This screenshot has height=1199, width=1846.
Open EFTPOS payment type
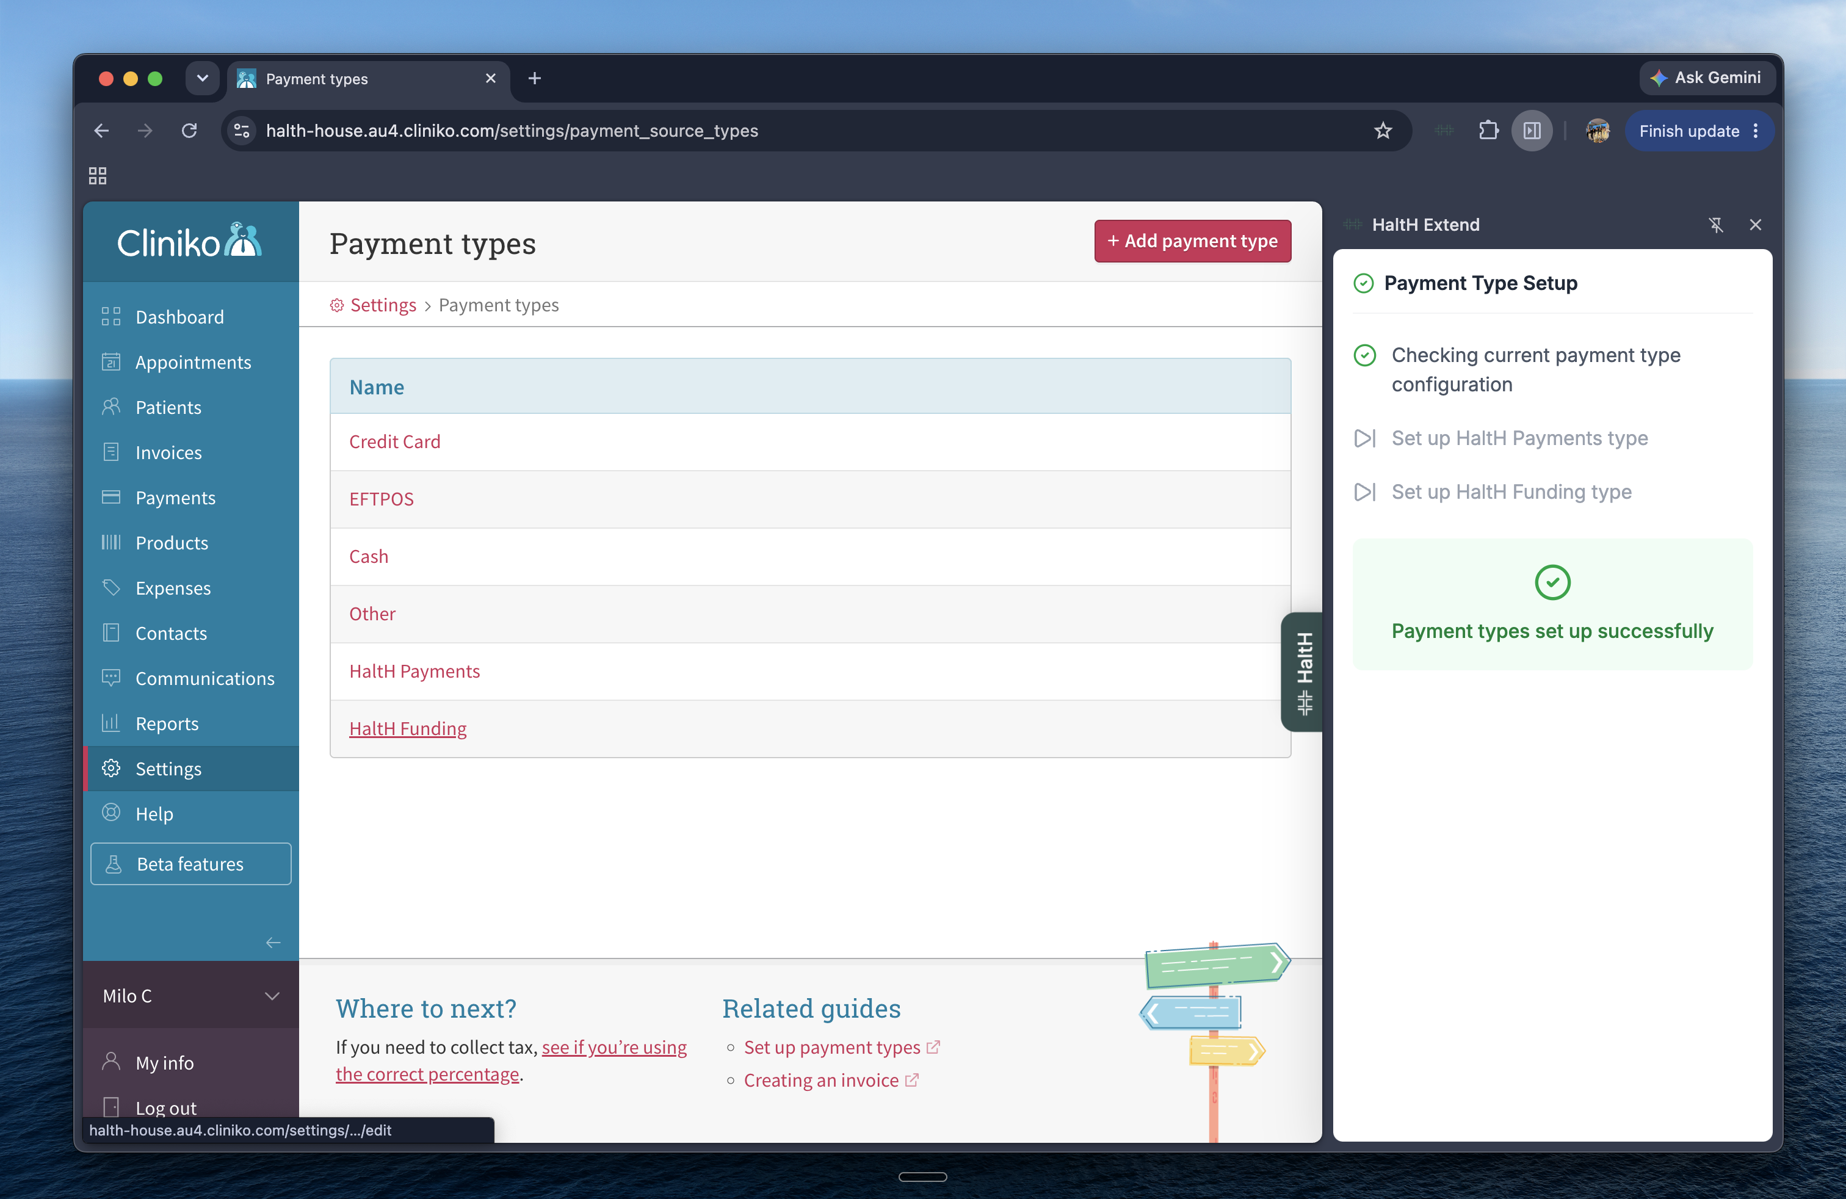pos(381,499)
